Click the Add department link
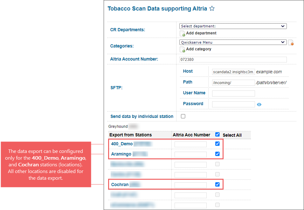Image resolution: width=304 pixels, height=210 pixels. click(x=201, y=33)
